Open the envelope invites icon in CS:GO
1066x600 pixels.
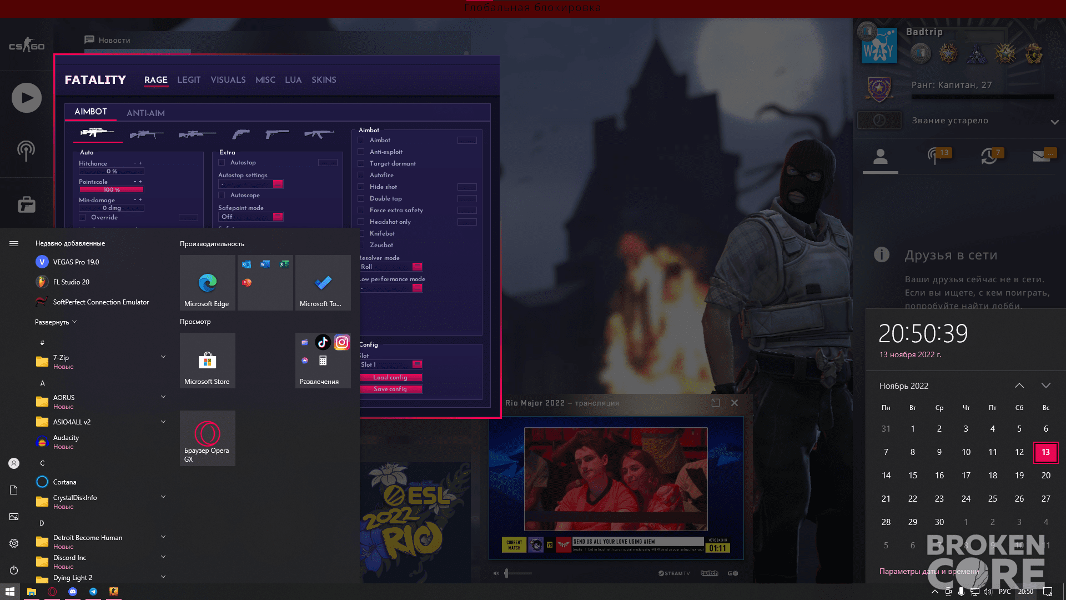tap(1041, 156)
